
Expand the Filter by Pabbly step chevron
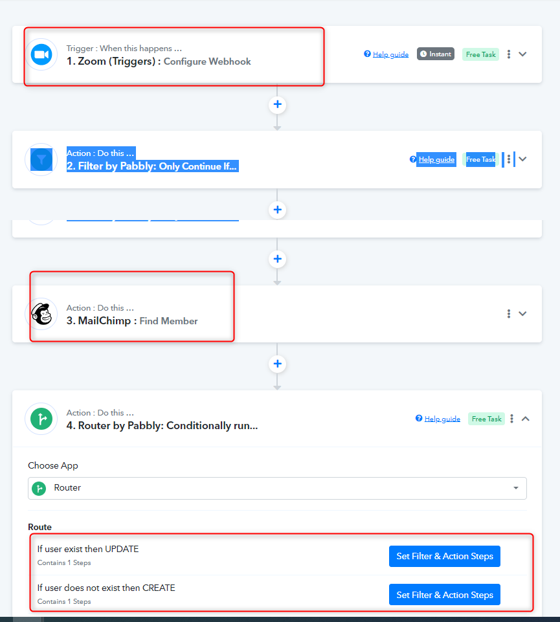(x=523, y=159)
